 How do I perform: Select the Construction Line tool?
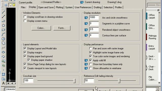(x=3, y=16)
